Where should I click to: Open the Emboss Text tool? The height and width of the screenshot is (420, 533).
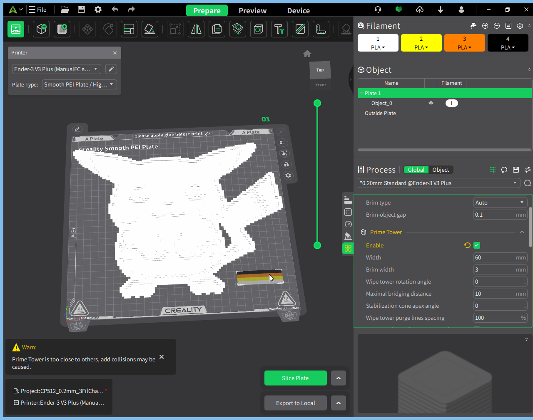(279, 29)
